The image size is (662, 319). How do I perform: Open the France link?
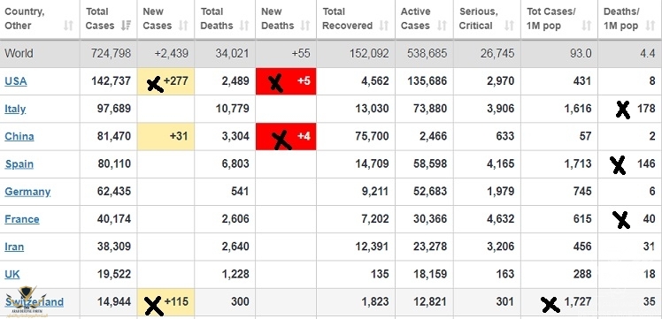point(22,219)
